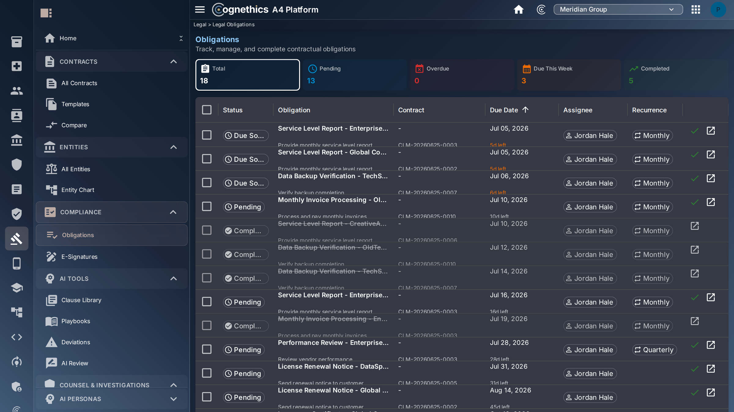Open the graduation cap icon in left rail

click(17, 287)
